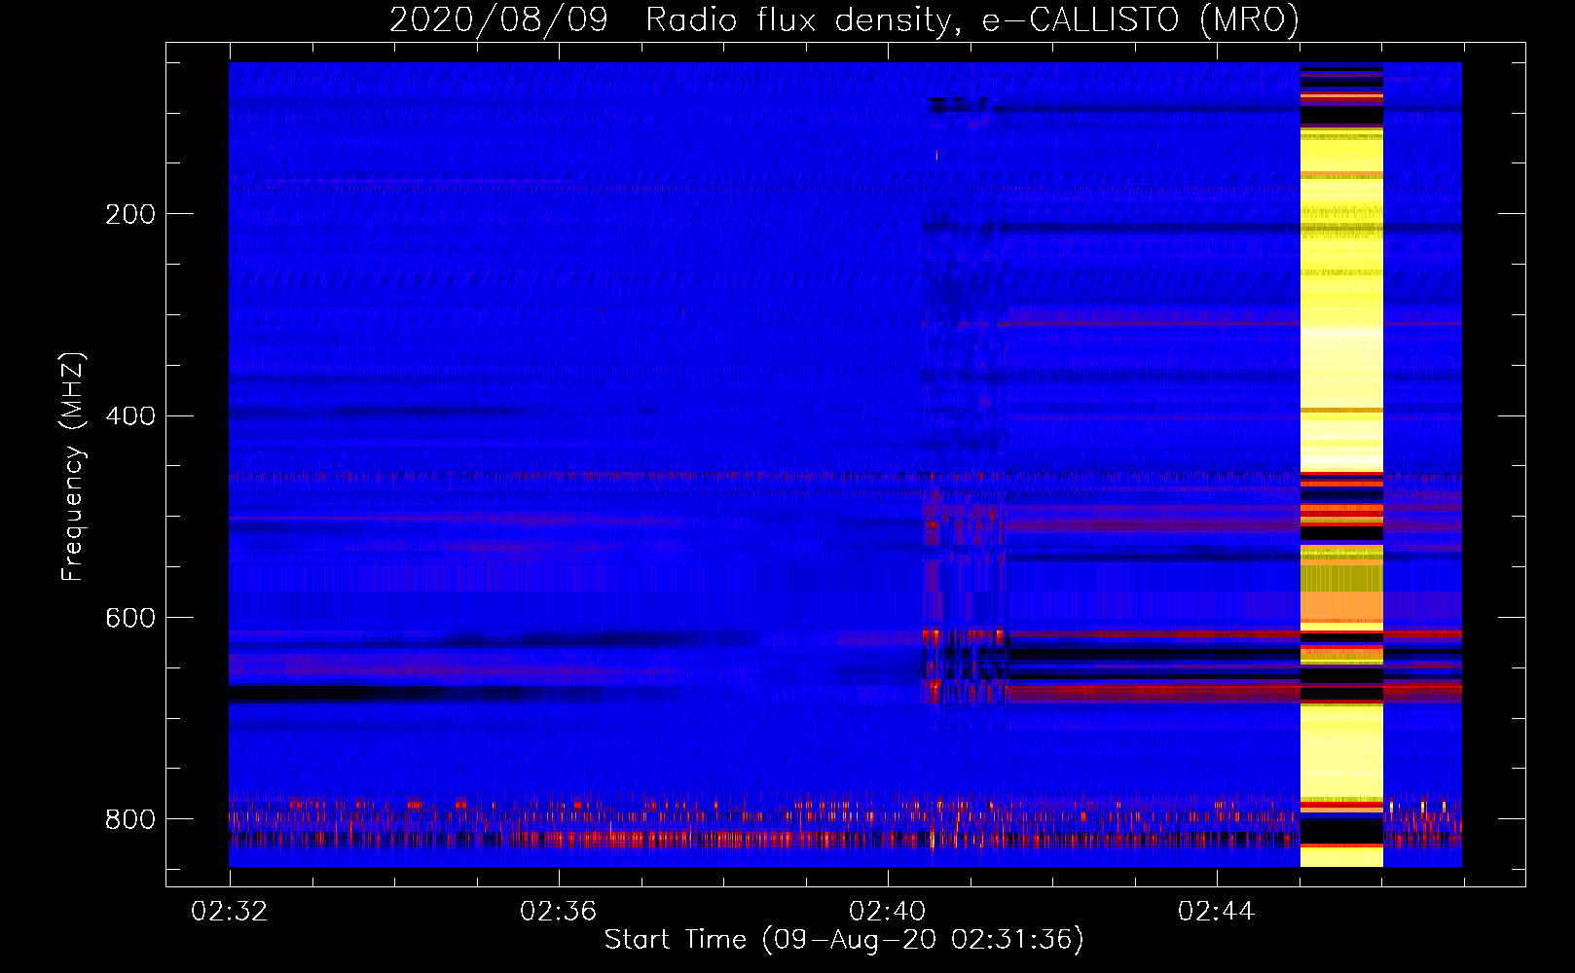
Task: Click the 200 frequency tick label
Action: tap(130, 214)
